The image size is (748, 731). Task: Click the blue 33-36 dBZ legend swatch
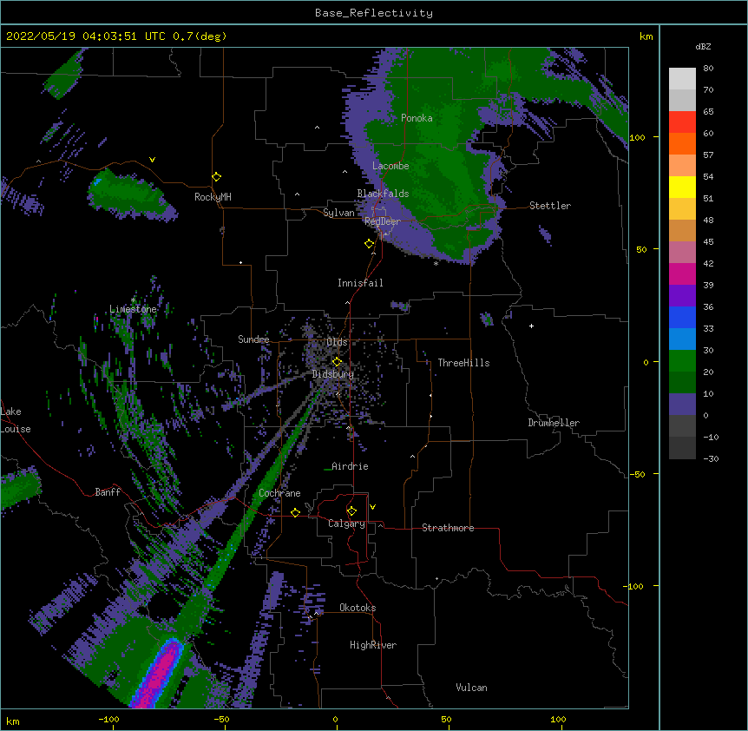682,317
